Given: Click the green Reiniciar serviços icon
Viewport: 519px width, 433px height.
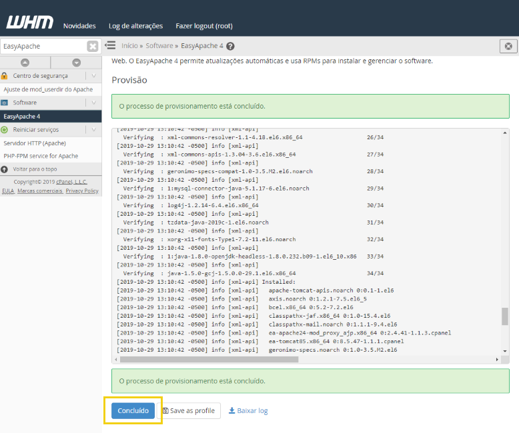Looking at the screenshot, I should point(4,130).
